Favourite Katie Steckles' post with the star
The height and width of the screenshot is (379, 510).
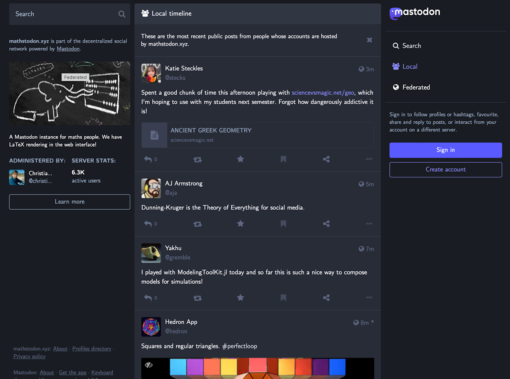click(240, 159)
